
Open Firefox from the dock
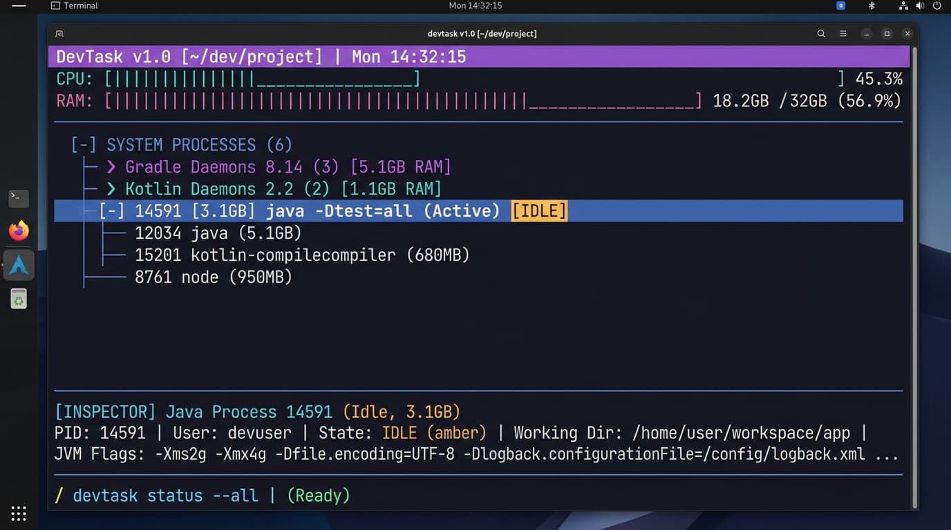point(19,230)
